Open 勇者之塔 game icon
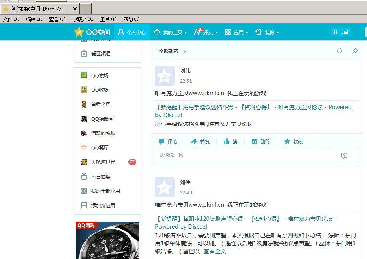Viewport: 367px width, 259px height. pos(84,104)
